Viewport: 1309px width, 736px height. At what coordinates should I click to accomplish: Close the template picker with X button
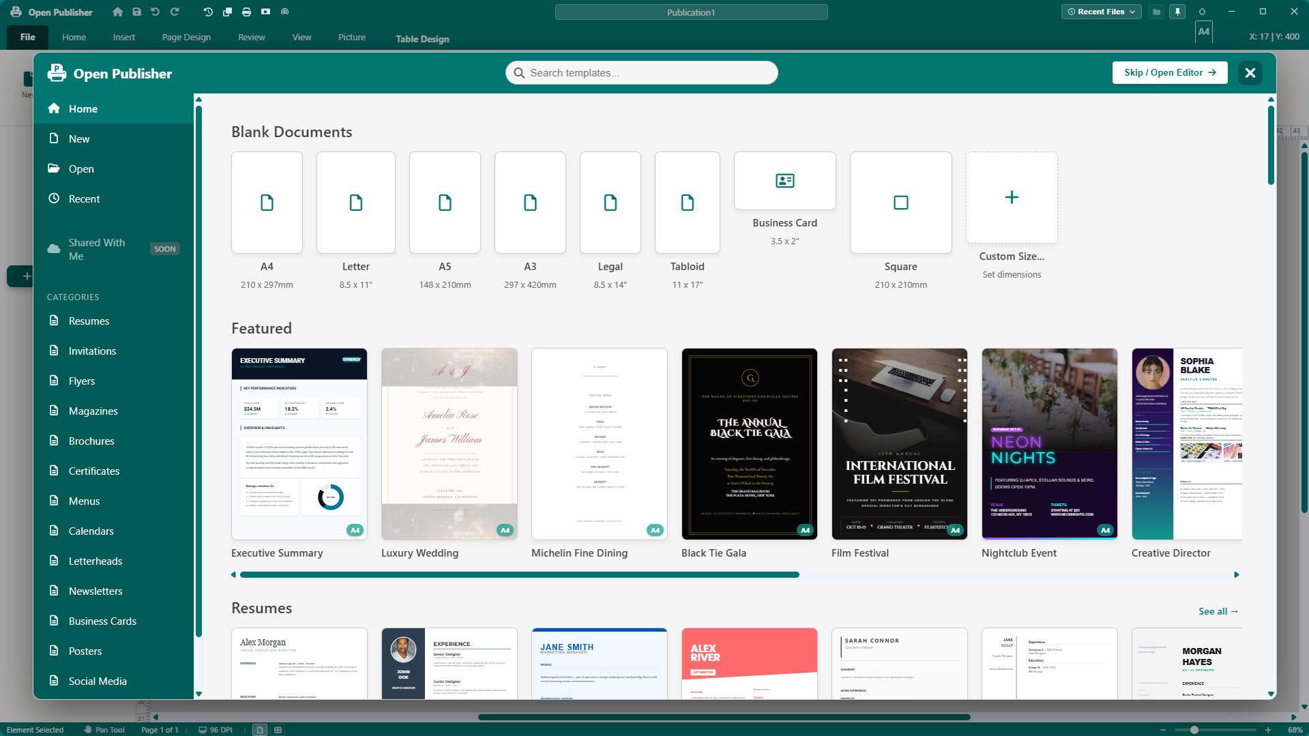tap(1250, 73)
